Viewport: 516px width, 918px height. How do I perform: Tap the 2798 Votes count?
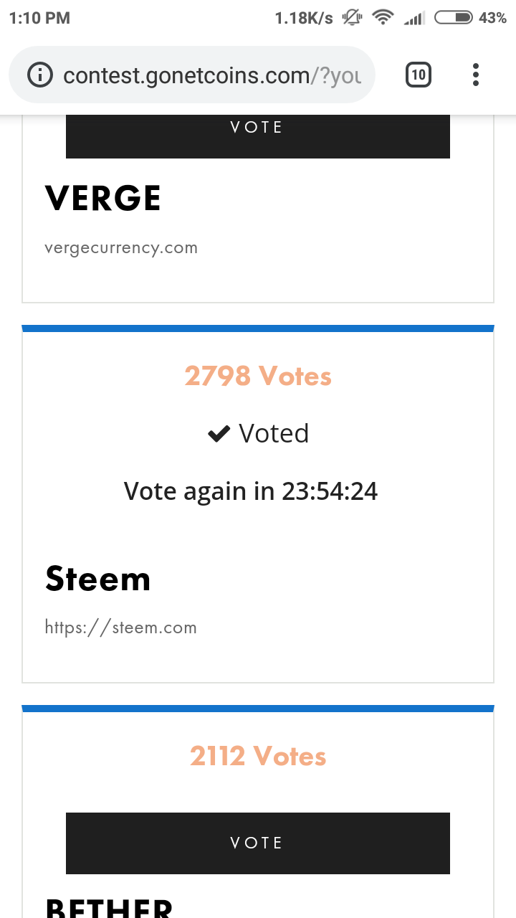[258, 376]
